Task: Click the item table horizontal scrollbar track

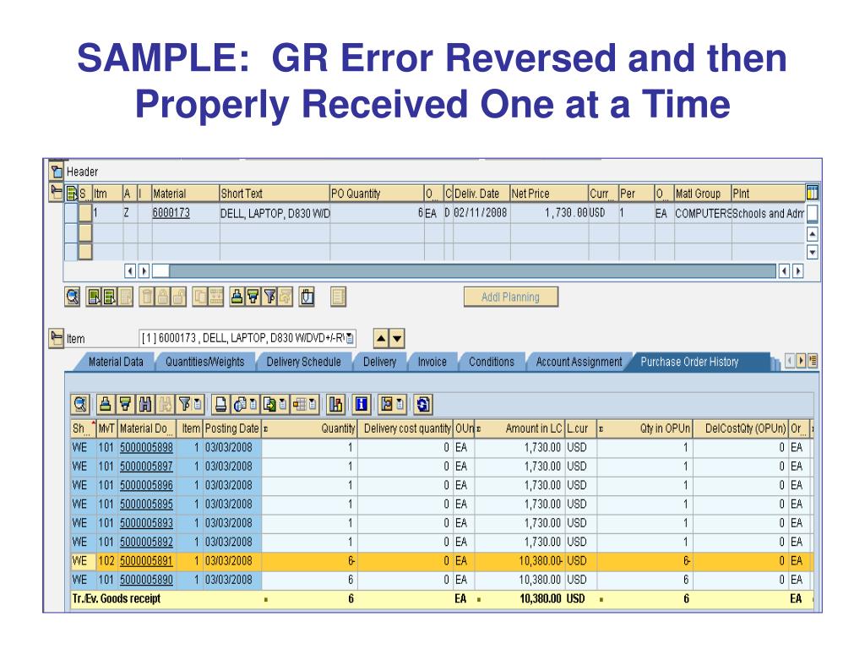Action: tap(472, 271)
